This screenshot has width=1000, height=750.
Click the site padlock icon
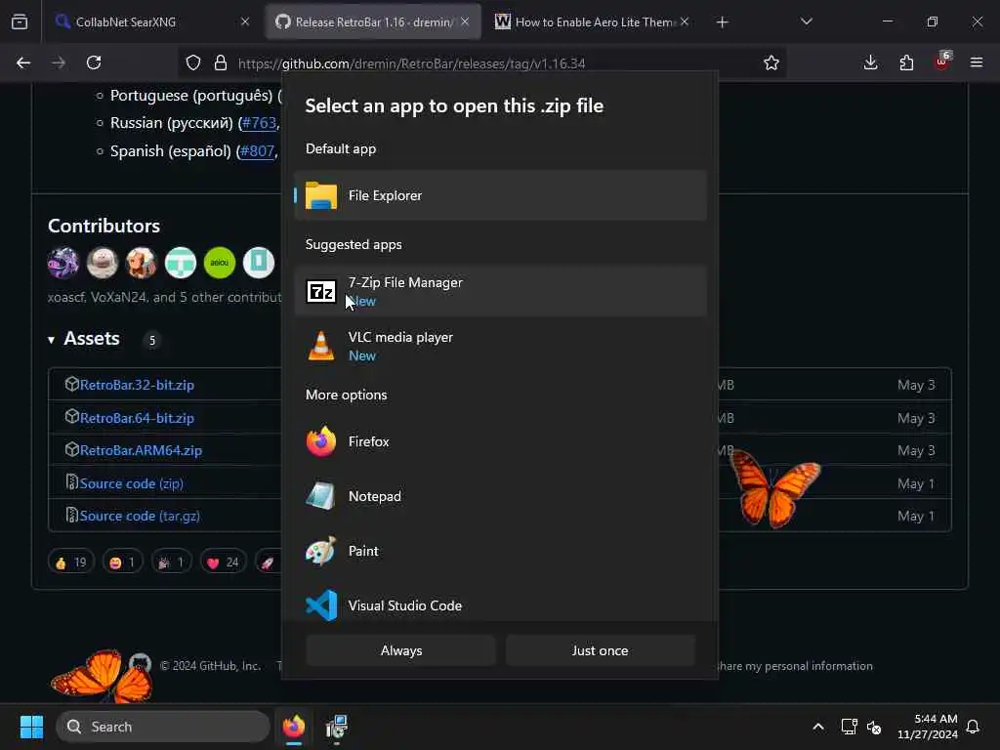(221, 62)
